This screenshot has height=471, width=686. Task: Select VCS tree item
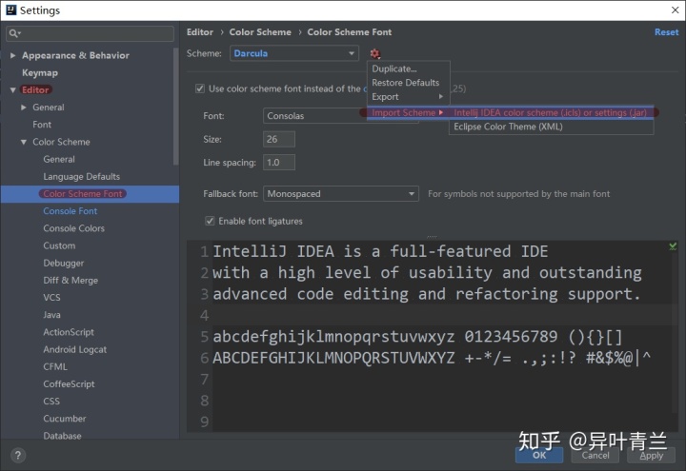[x=51, y=298]
